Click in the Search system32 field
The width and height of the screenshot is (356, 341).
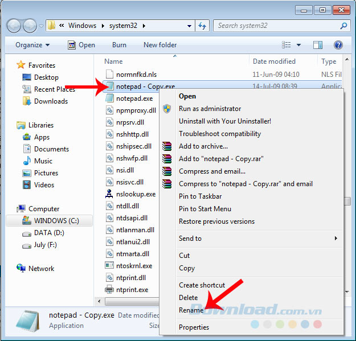[x=278, y=26]
